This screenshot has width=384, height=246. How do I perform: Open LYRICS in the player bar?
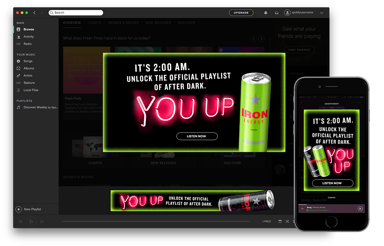[267, 221]
